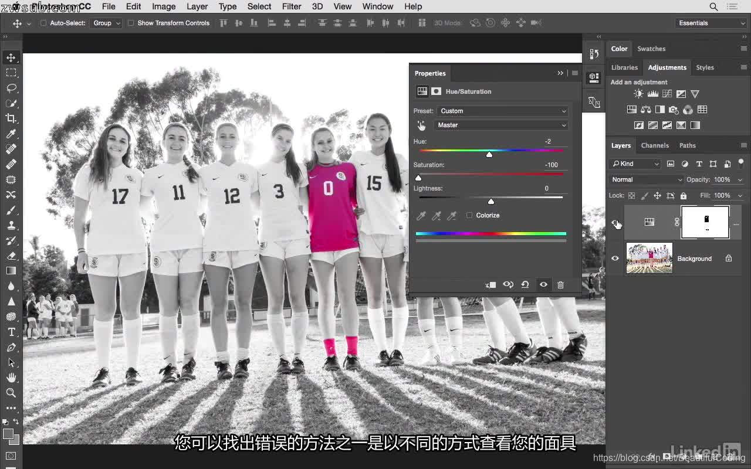Screen dimensions: 751x469
Task: Click the Lightness slider handle
Action: click(491, 201)
